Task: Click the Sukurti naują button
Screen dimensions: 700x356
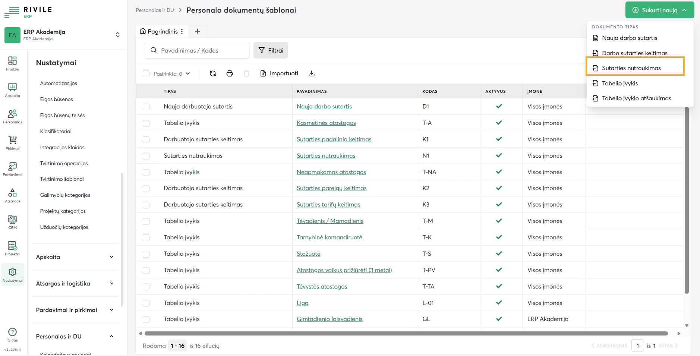Action: coord(659,10)
